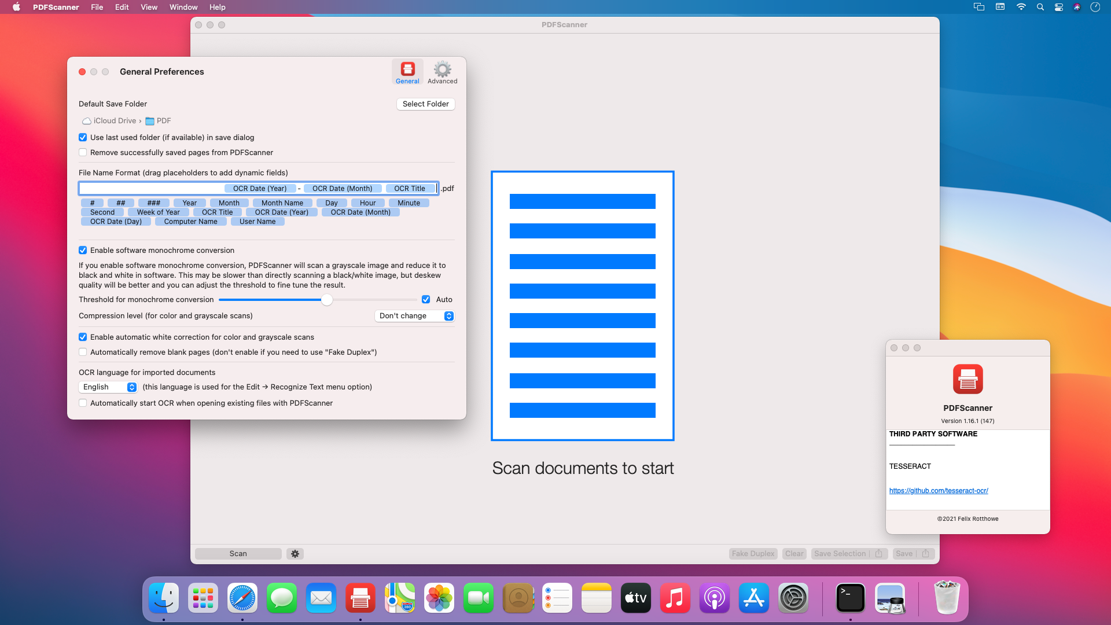Open the General preferences tab
1111x625 pixels.
click(x=407, y=72)
